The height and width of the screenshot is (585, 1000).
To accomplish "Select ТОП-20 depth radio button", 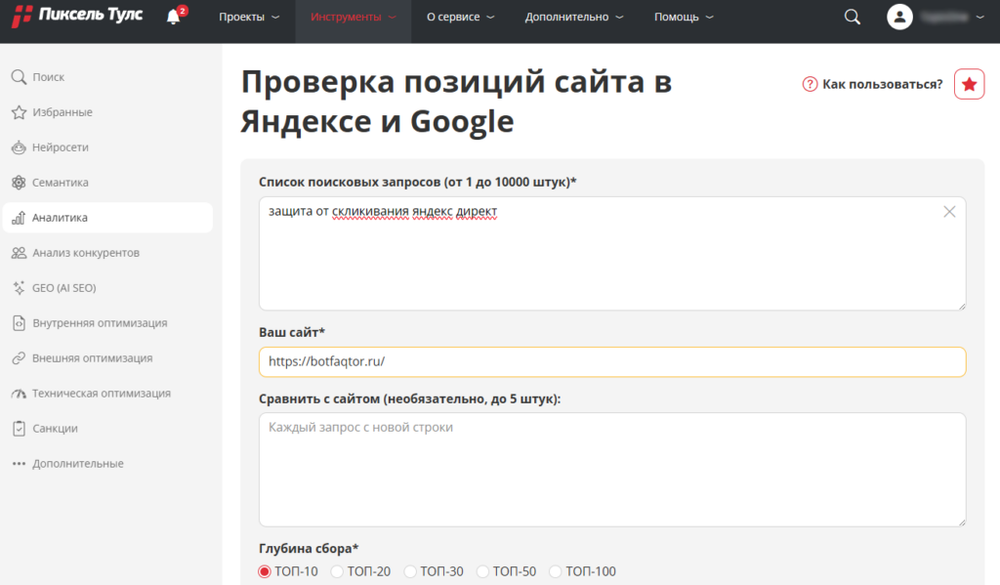I will click(337, 571).
